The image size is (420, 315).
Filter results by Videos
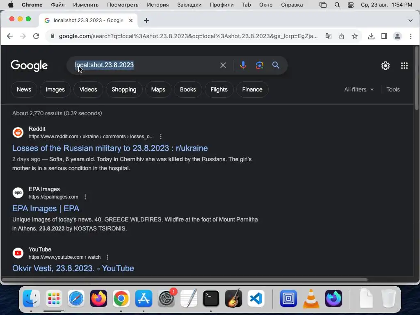click(x=88, y=89)
